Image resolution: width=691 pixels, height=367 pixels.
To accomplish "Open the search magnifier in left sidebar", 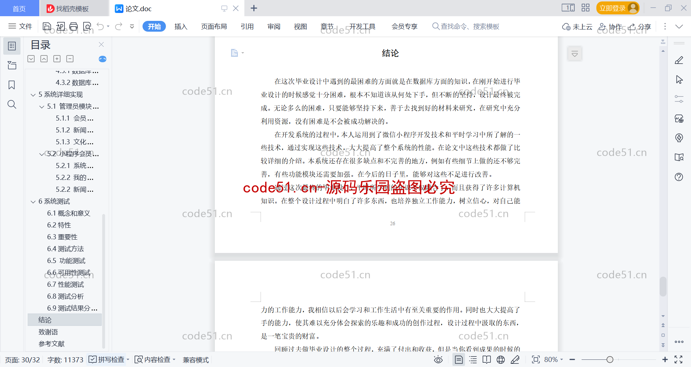I will [x=12, y=104].
